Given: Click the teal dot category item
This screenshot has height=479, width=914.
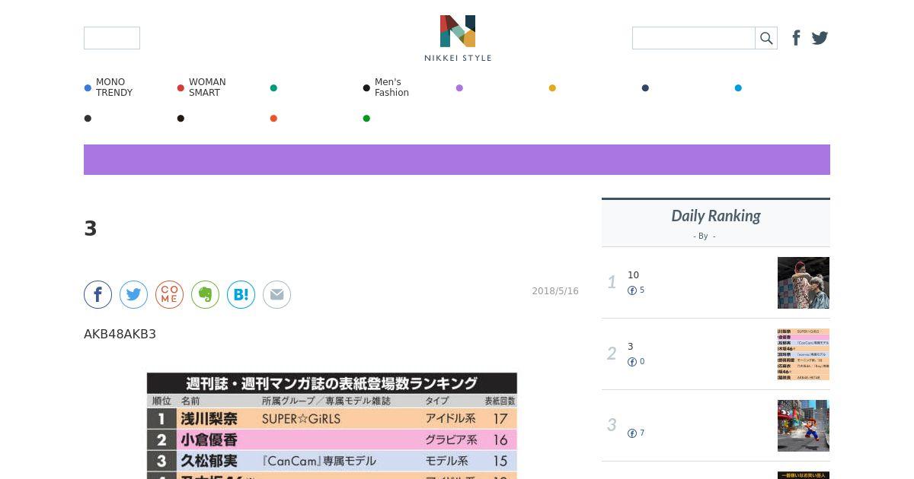Looking at the screenshot, I should point(273,88).
